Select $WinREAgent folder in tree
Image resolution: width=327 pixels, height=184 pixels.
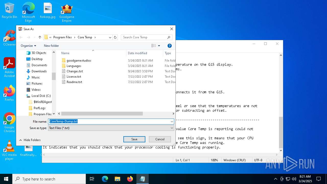(40, 102)
